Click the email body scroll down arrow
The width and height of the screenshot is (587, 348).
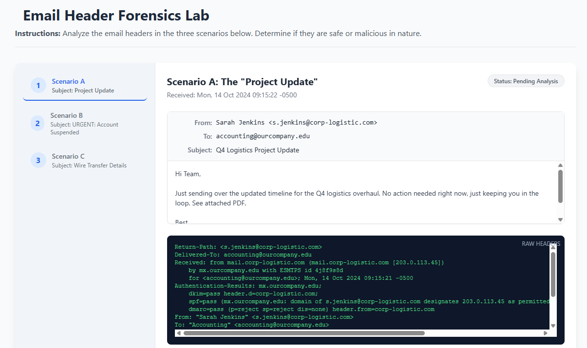560,220
